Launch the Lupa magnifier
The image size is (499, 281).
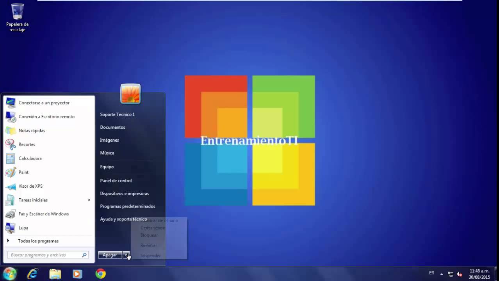pyautogui.click(x=49, y=228)
